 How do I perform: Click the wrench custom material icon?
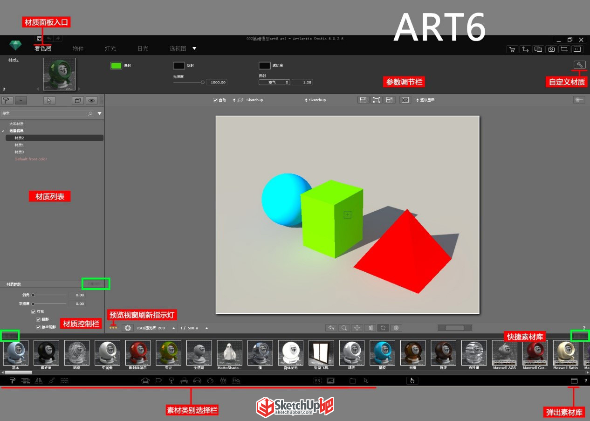tap(579, 65)
